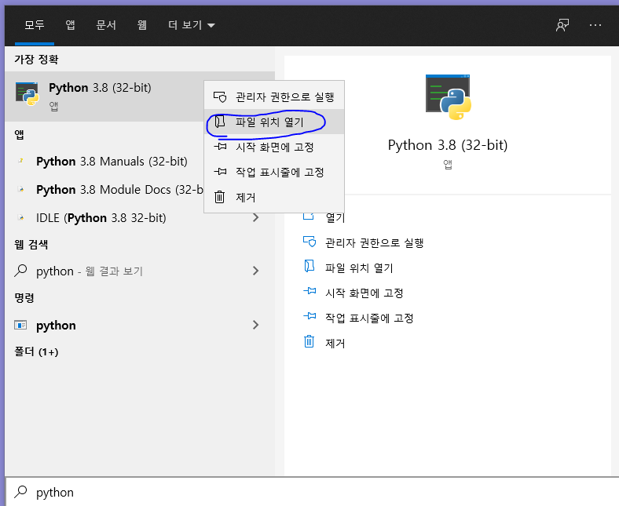Click 파일 위치 열기 in details pane
Viewport: 619px width, 506px height.
tap(359, 268)
